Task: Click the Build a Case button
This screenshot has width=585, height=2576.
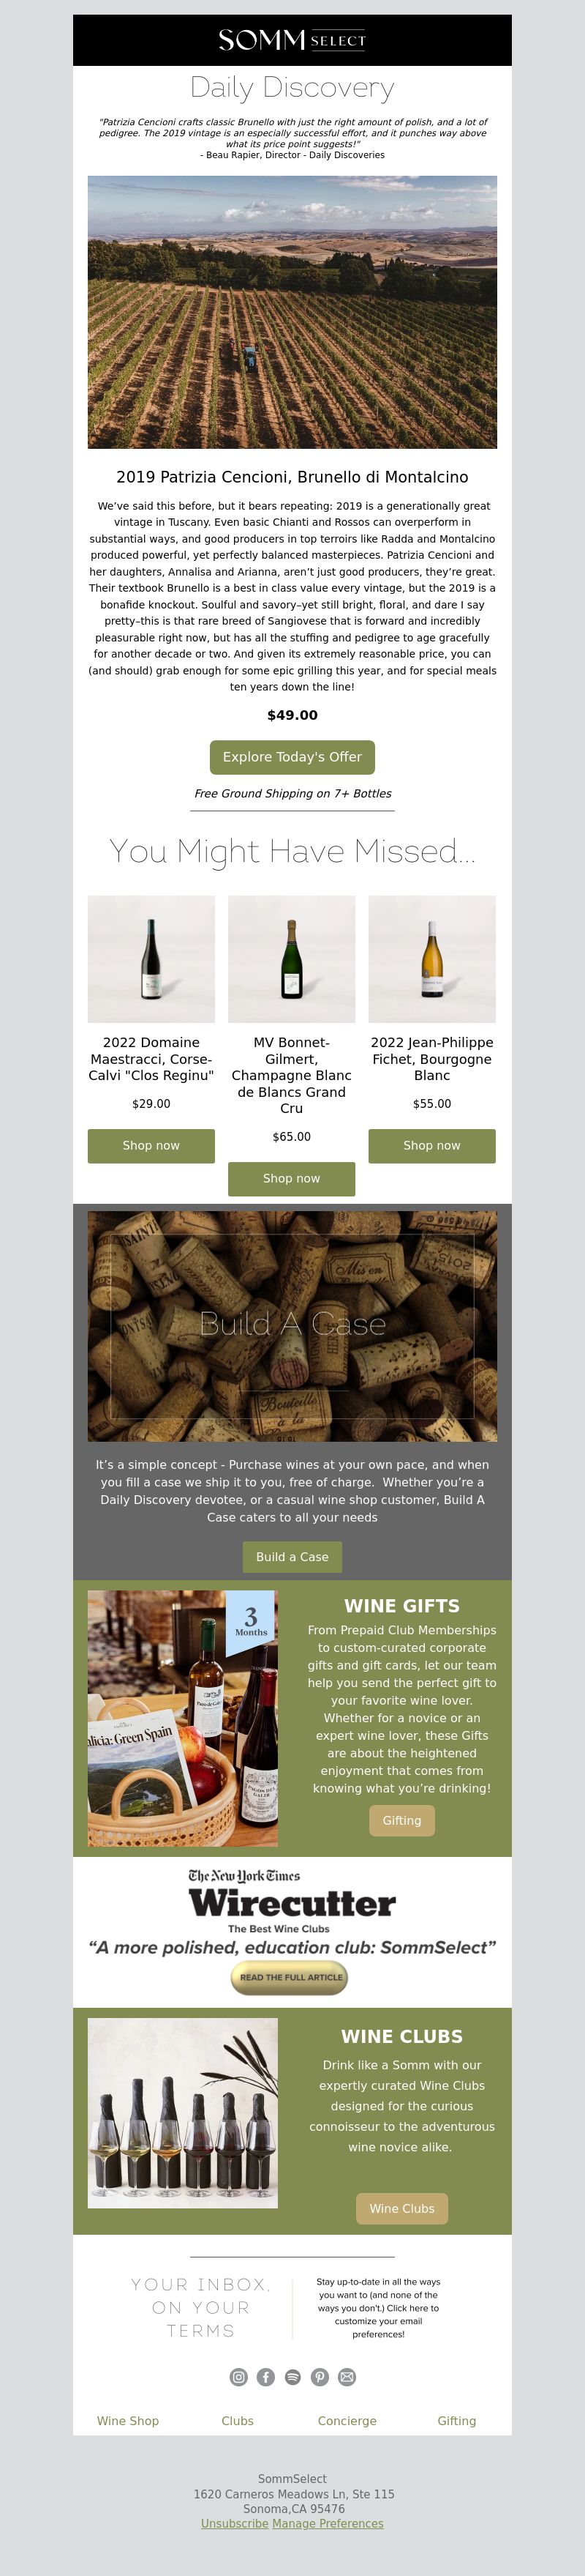Action: coord(292,1557)
